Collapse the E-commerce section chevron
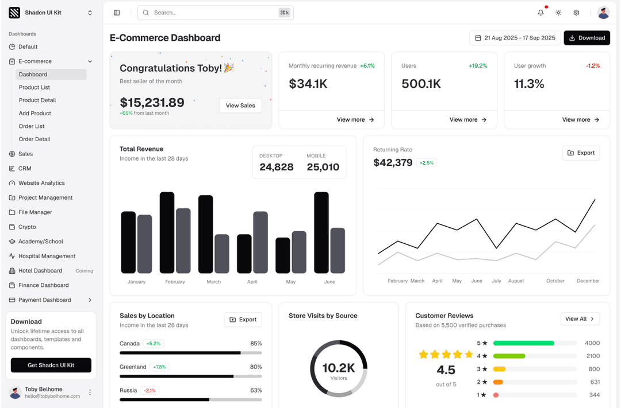 [x=90, y=60]
